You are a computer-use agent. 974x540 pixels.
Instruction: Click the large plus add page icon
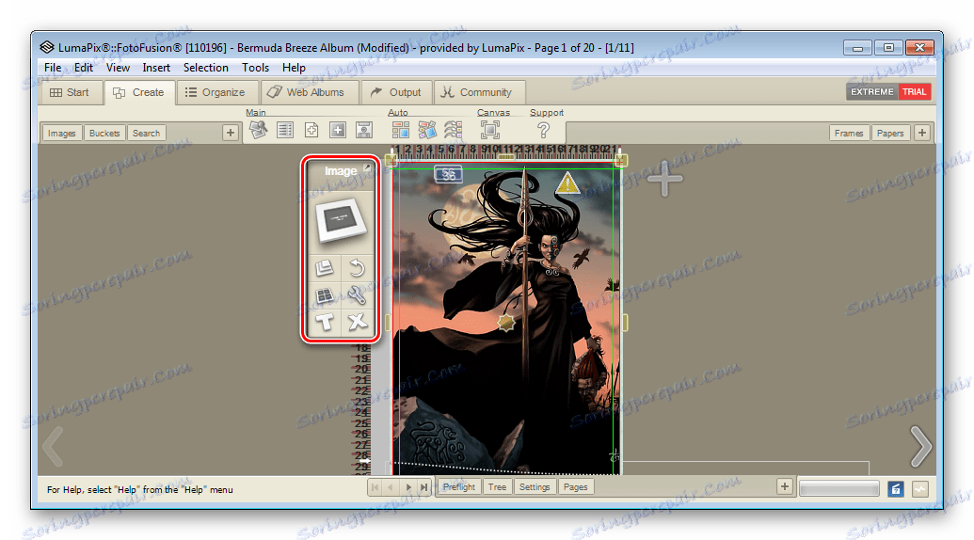tap(664, 179)
